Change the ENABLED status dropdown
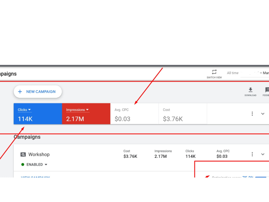 point(34,165)
